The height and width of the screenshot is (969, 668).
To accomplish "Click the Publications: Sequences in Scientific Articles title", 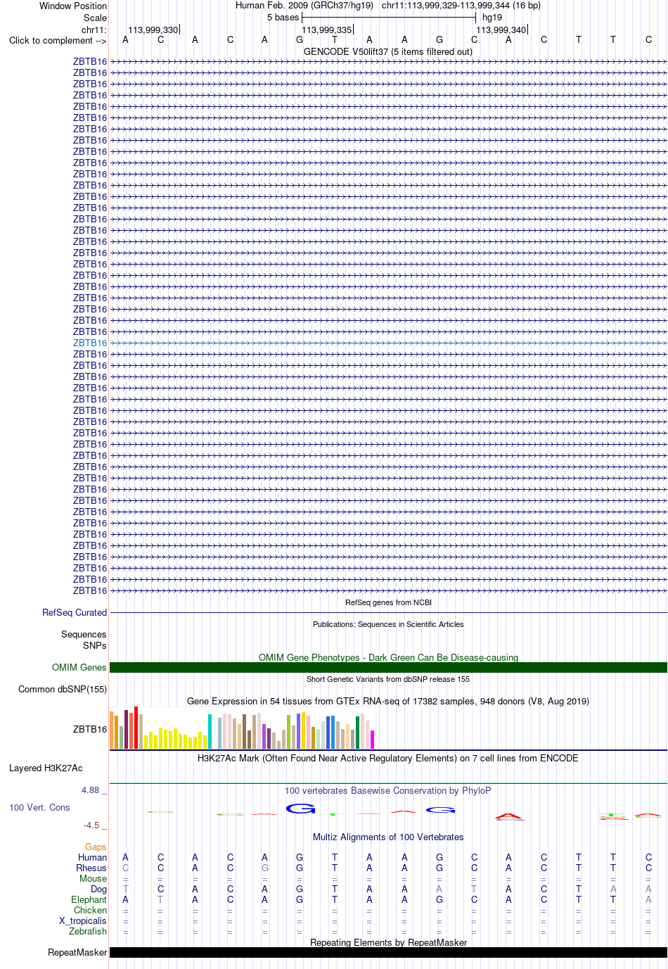I will [388, 624].
